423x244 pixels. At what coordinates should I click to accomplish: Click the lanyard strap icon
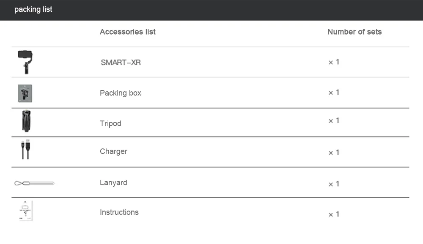pyautogui.click(x=34, y=183)
